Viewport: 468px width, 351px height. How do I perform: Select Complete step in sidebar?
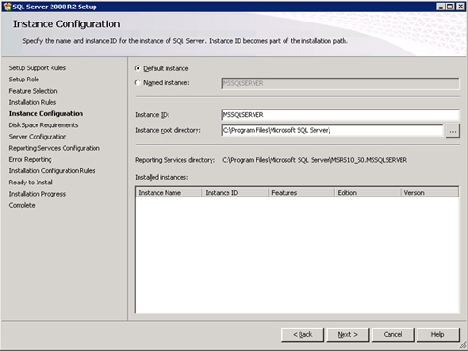click(x=22, y=205)
